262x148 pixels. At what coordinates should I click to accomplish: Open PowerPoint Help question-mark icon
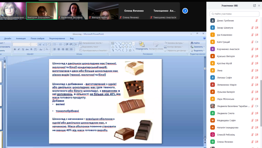click(x=204, y=38)
